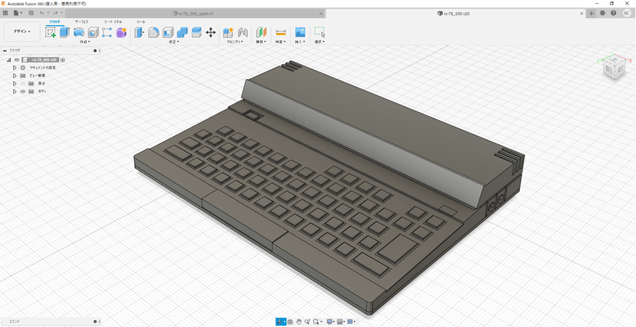Image resolution: width=636 pixels, height=327 pixels.
Task: Open the data panel grid icon
Action: pyautogui.click(x=6, y=12)
